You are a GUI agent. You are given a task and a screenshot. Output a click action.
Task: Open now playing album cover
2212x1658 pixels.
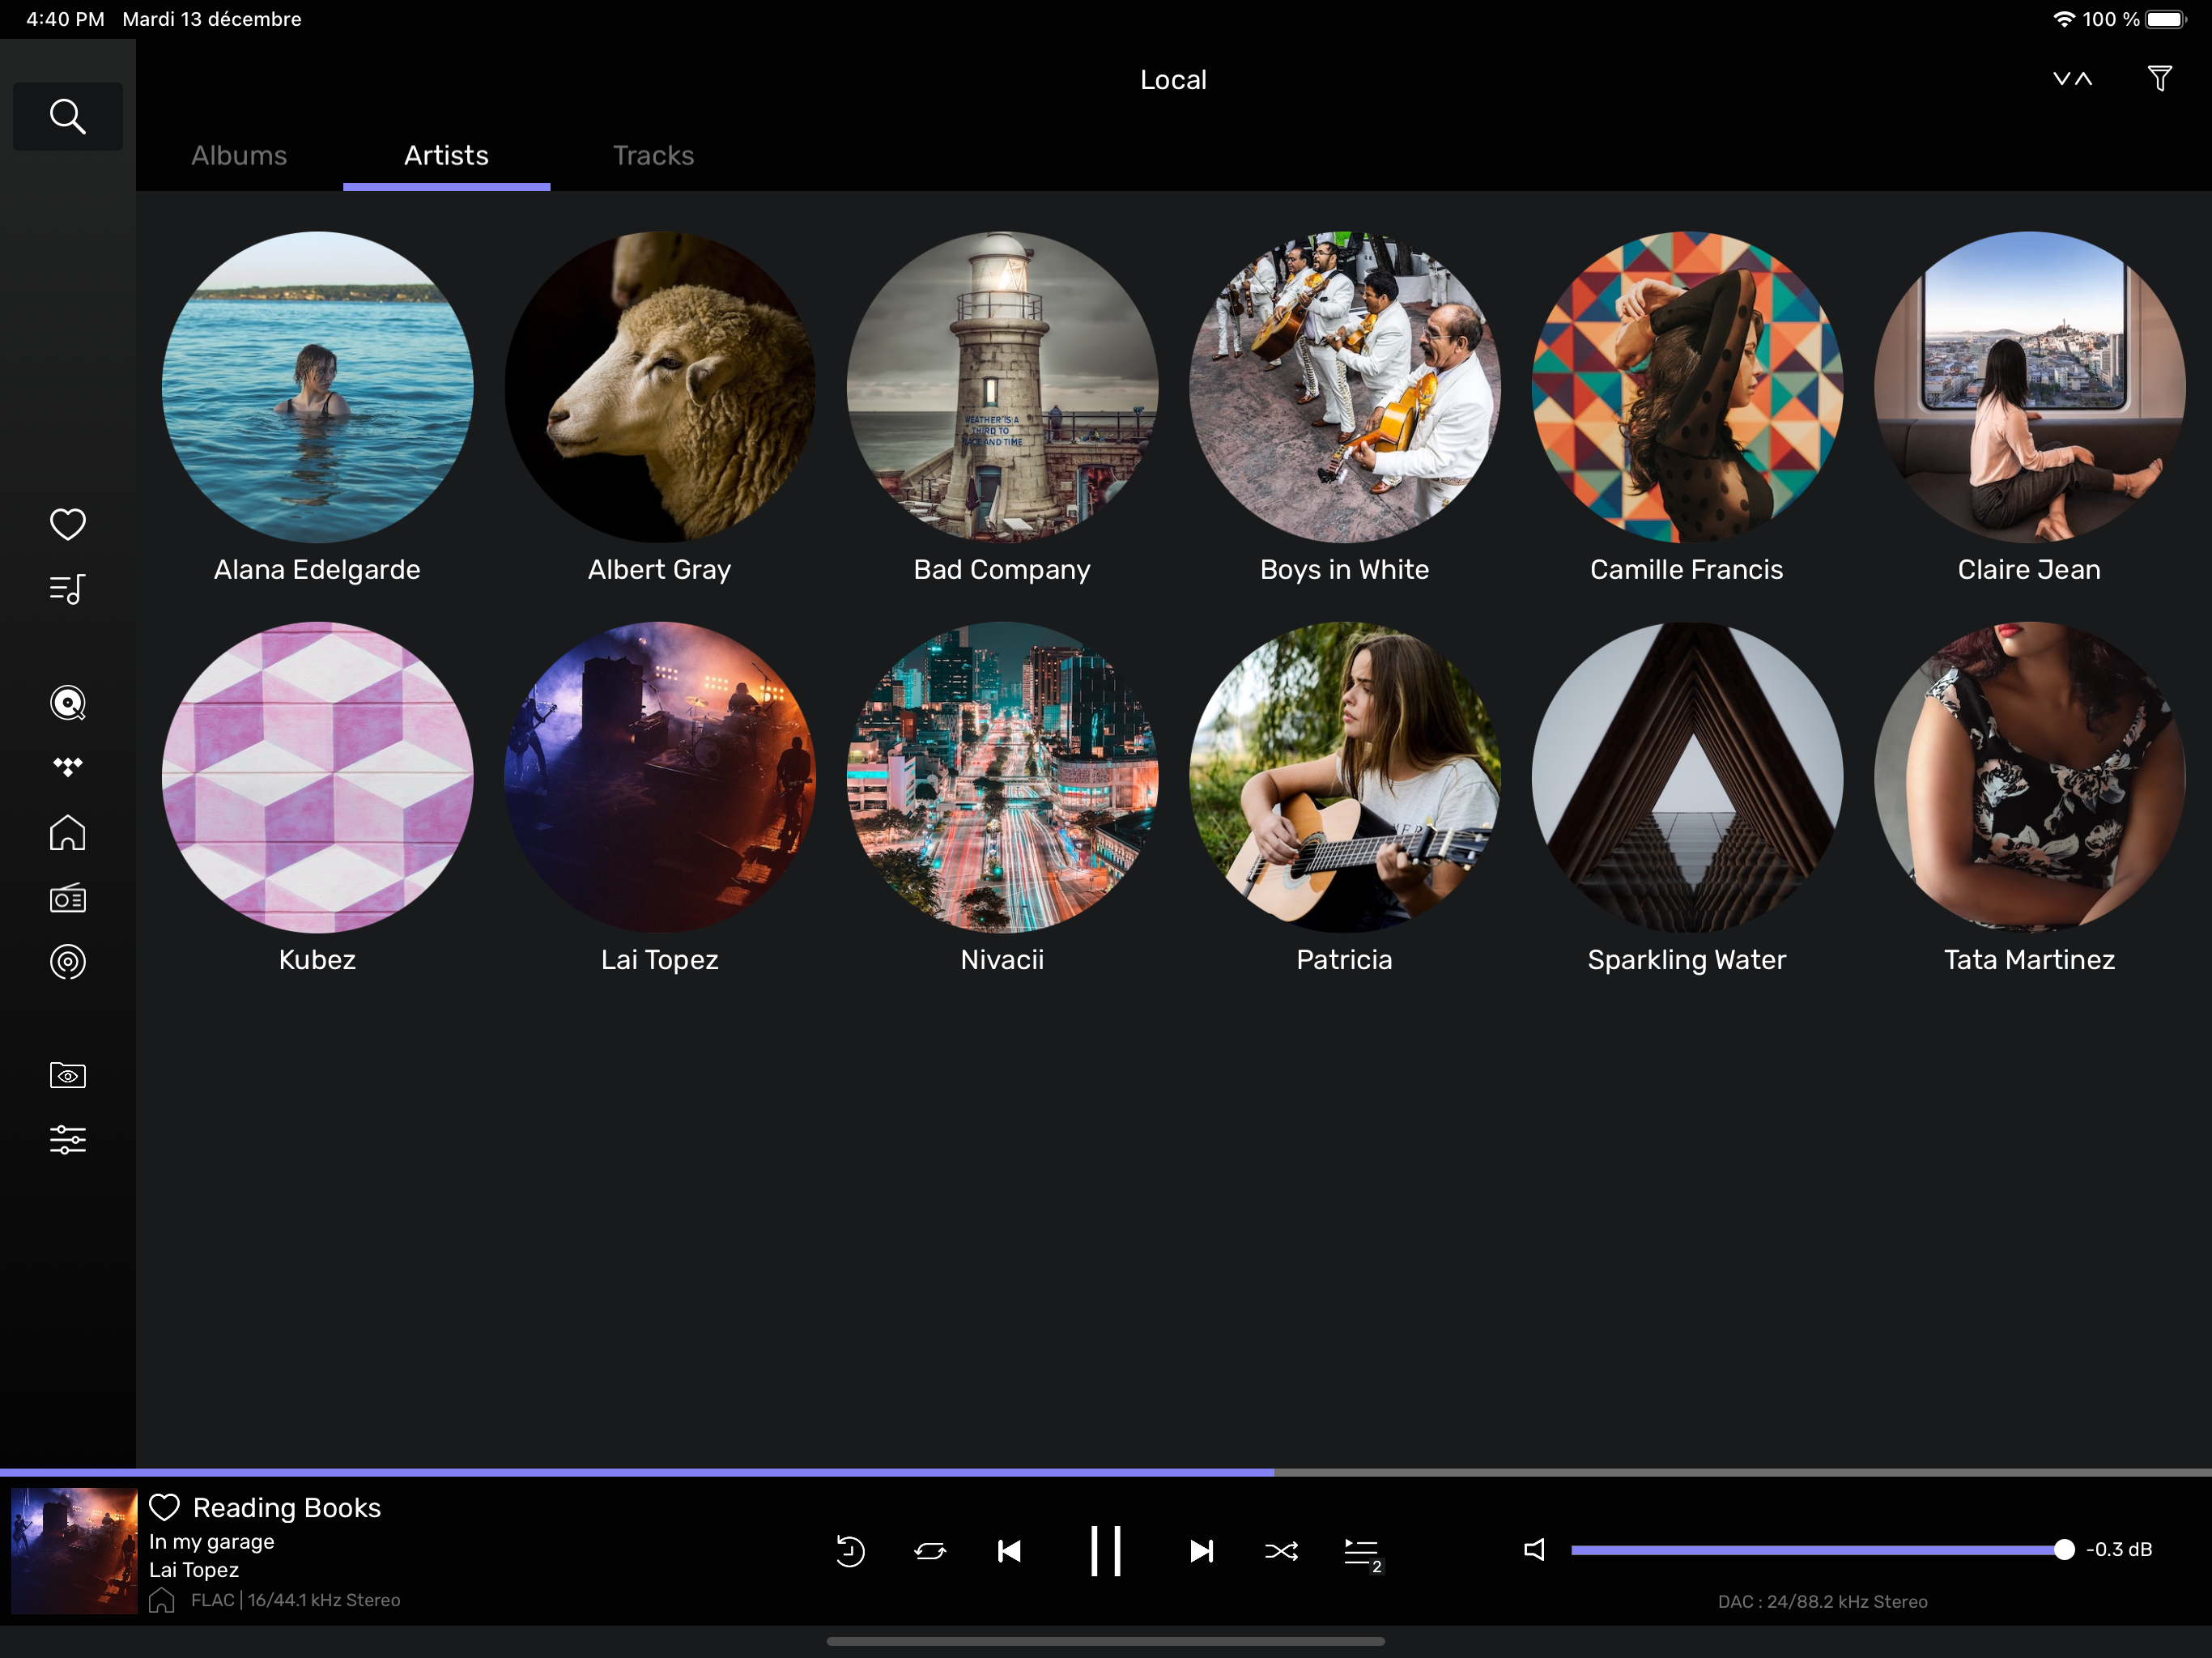74,1550
